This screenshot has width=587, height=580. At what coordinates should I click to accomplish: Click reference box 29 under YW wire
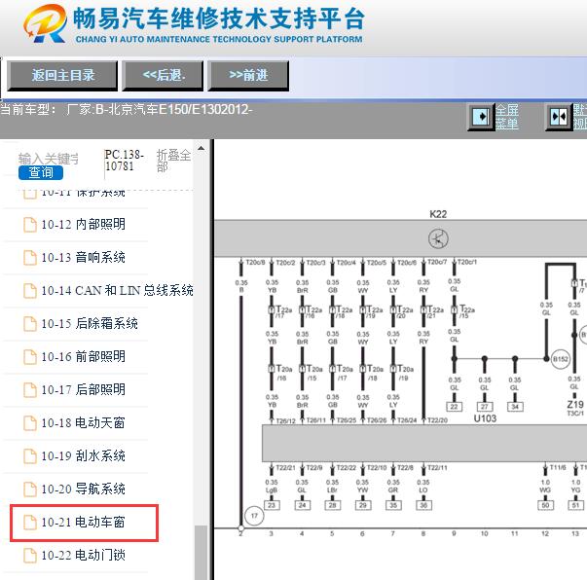point(363,505)
